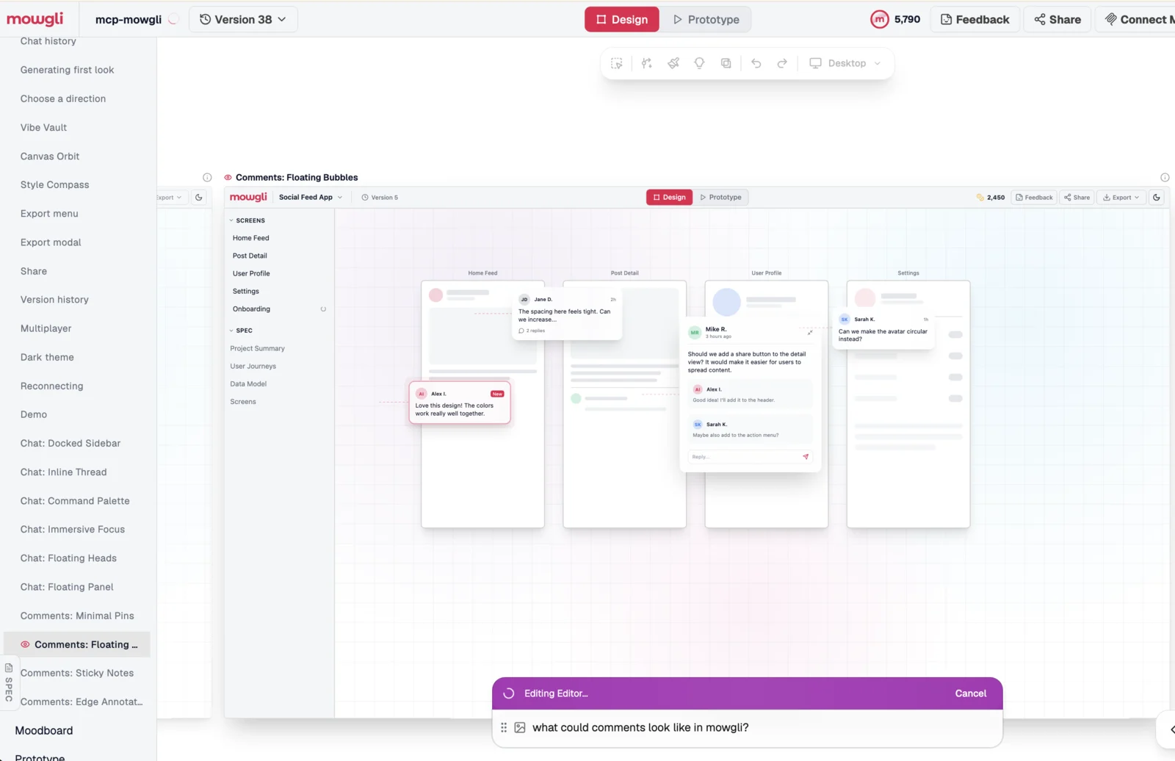Image resolution: width=1175 pixels, height=761 pixels.
Task: Select Chat: Floating Heads in sidebar
Action: [x=68, y=558]
